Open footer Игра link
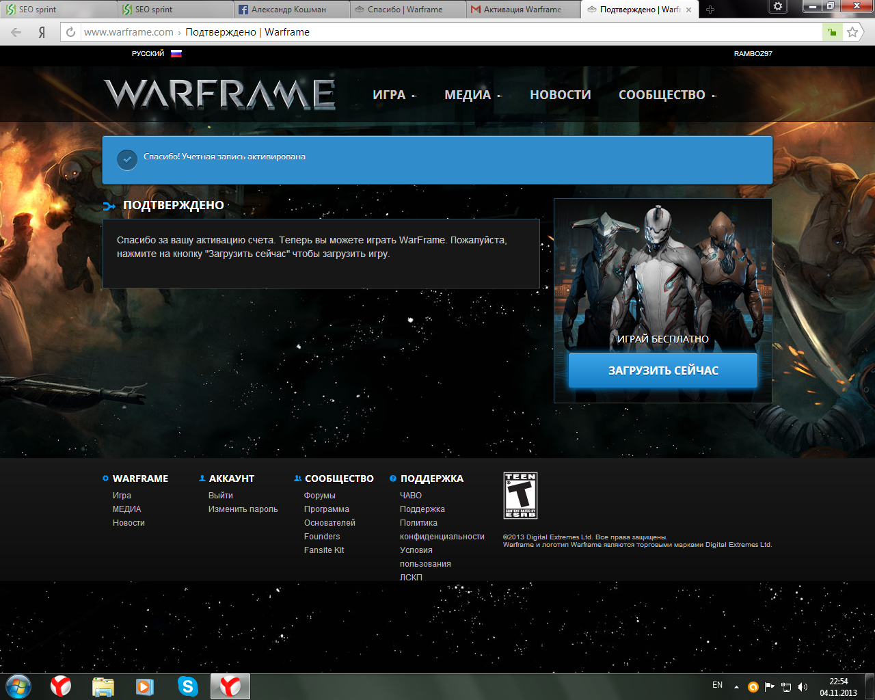 click(122, 496)
